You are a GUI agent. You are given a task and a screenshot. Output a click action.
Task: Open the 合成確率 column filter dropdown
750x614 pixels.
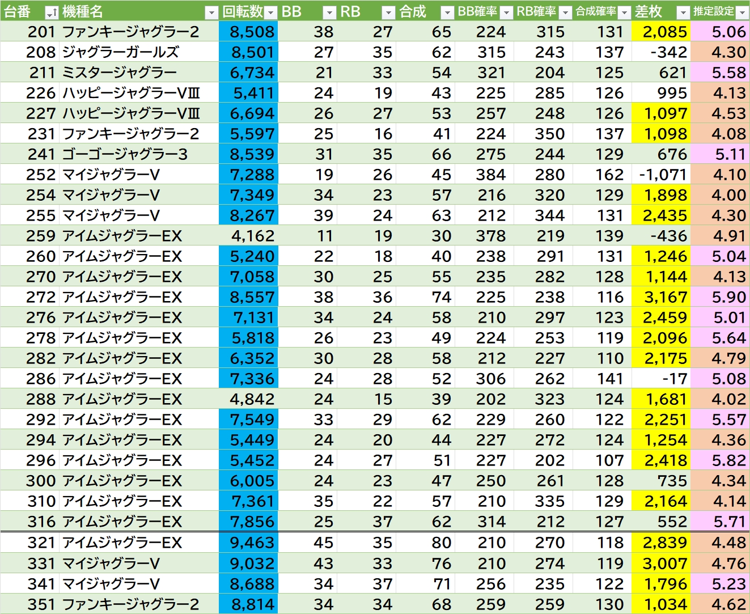tap(624, 12)
